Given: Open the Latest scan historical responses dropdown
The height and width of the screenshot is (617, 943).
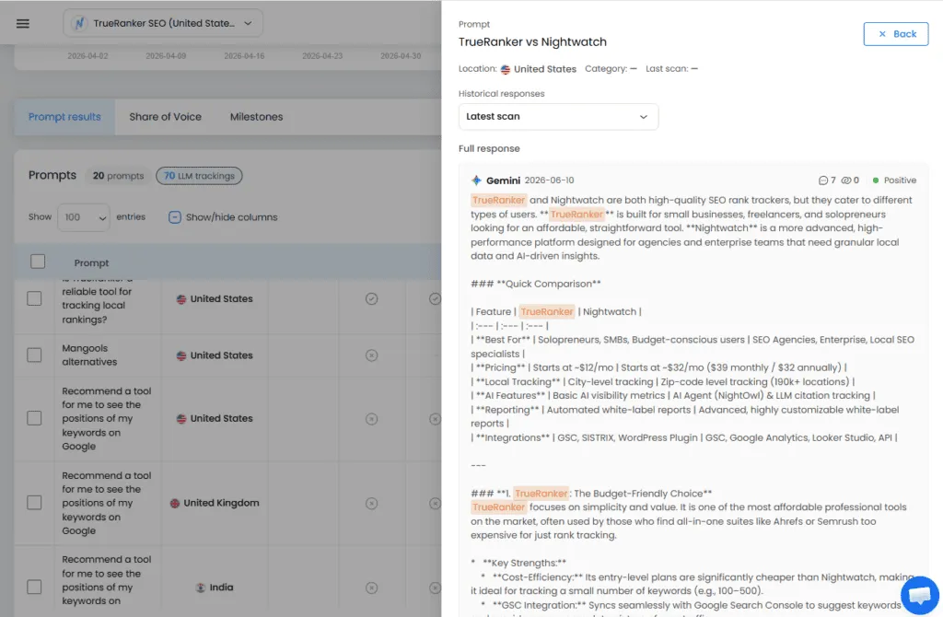Looking at the screenshot, I should tap(558, 117).
